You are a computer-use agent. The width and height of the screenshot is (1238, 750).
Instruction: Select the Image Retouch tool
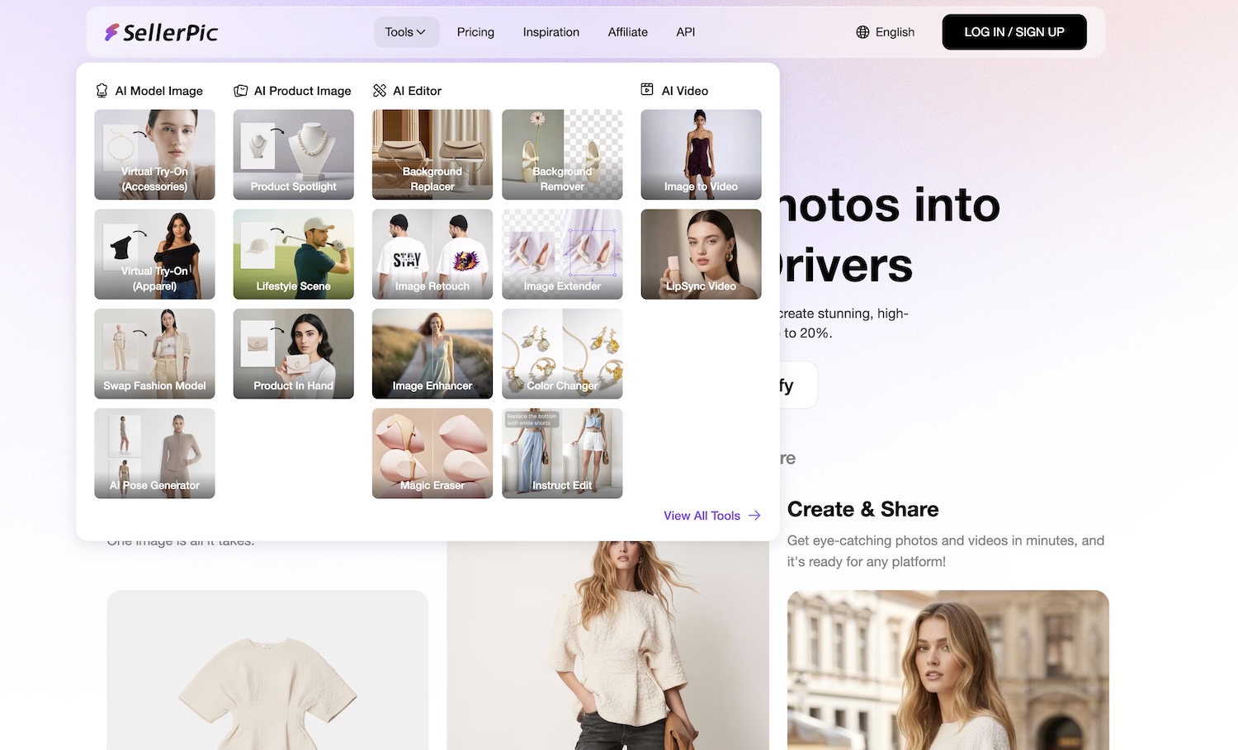pos(432,254)
